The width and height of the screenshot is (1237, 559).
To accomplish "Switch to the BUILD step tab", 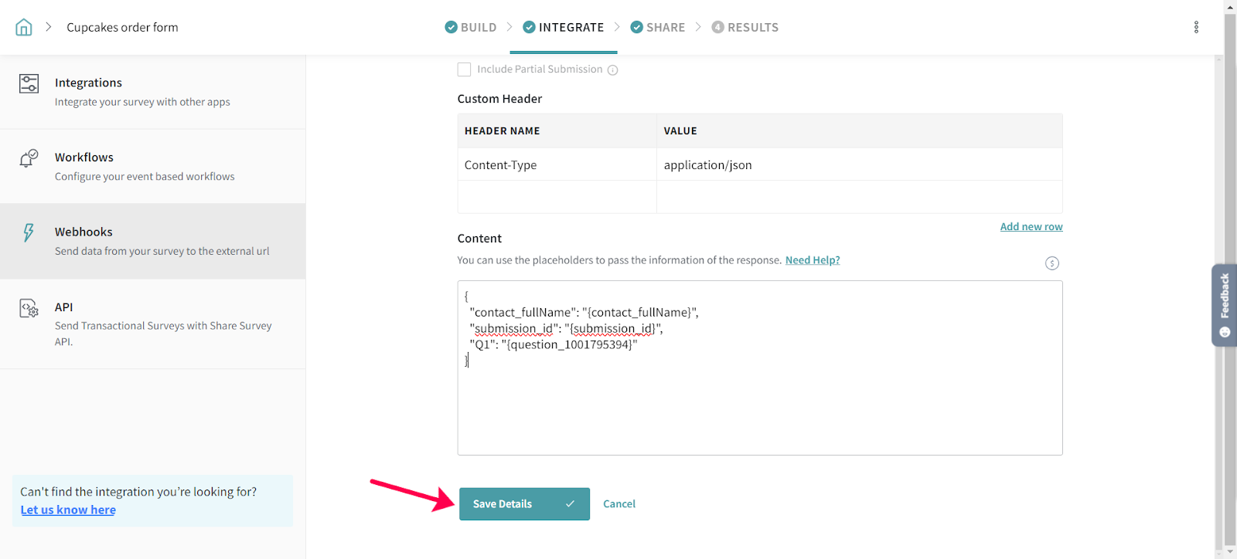I will 471,28.
